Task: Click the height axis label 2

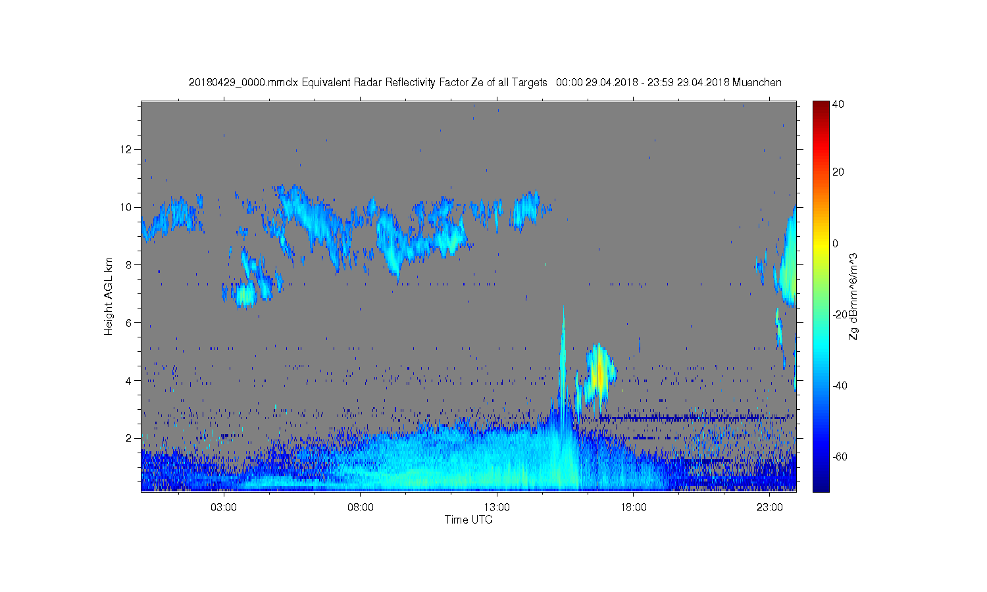Action: [129, 438]
